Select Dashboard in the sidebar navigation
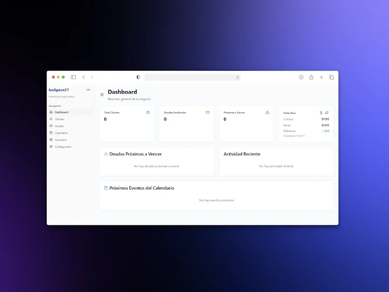 tap(71, 112)
